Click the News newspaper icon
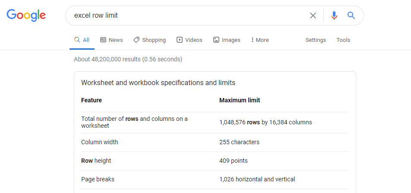 pyautogui.click(x=103, y=40)
